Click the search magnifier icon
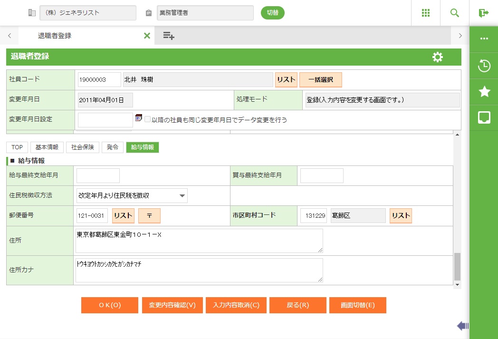Image resolution: width=498 pixels, height=339 pixels. [455, 13]
